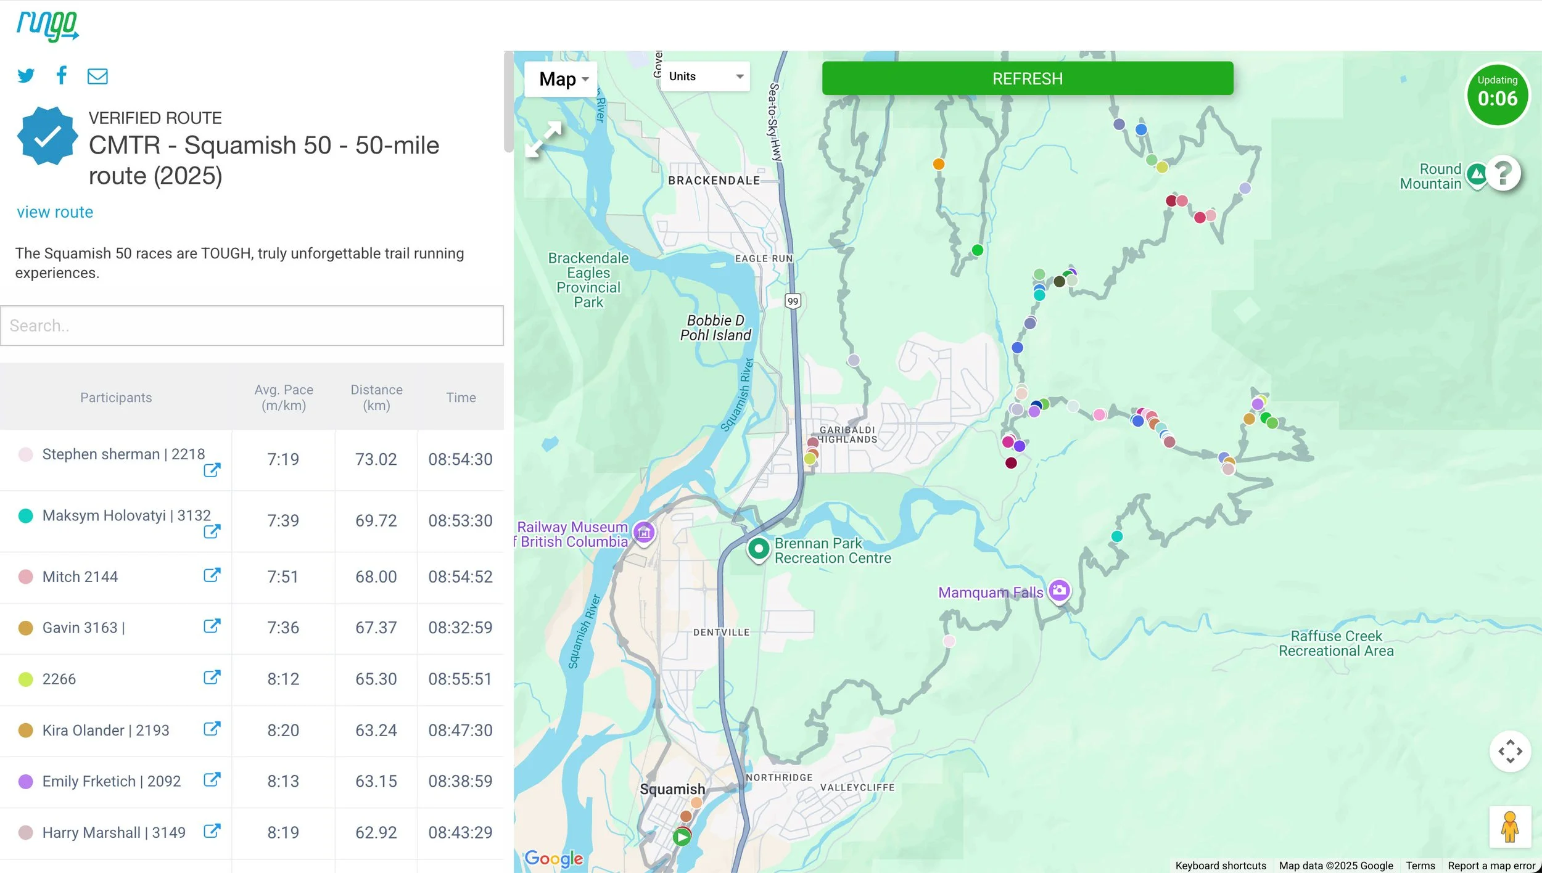
Task: Open Stephen sherman's external link icon
Action: (x=212, y=470)
